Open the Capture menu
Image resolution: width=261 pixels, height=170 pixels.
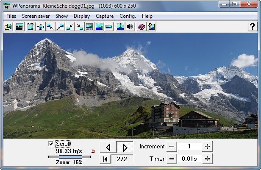105,16
